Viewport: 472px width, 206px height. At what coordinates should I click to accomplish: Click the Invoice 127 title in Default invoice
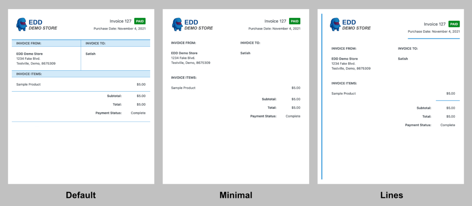tap(120, 21)
